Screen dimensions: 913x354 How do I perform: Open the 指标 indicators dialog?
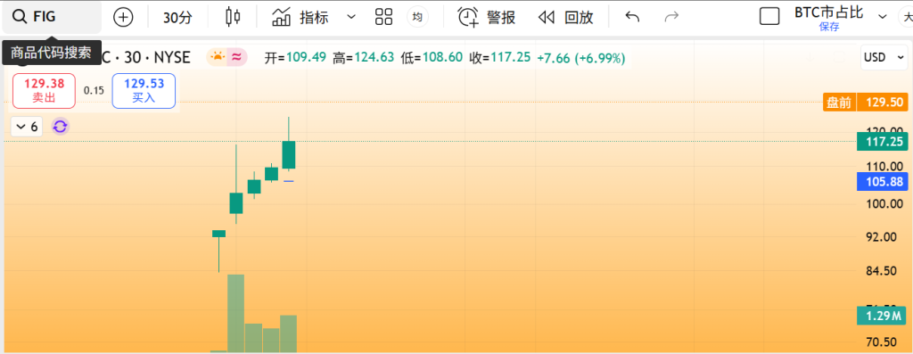pyautogui.click(x=300, y=17)
